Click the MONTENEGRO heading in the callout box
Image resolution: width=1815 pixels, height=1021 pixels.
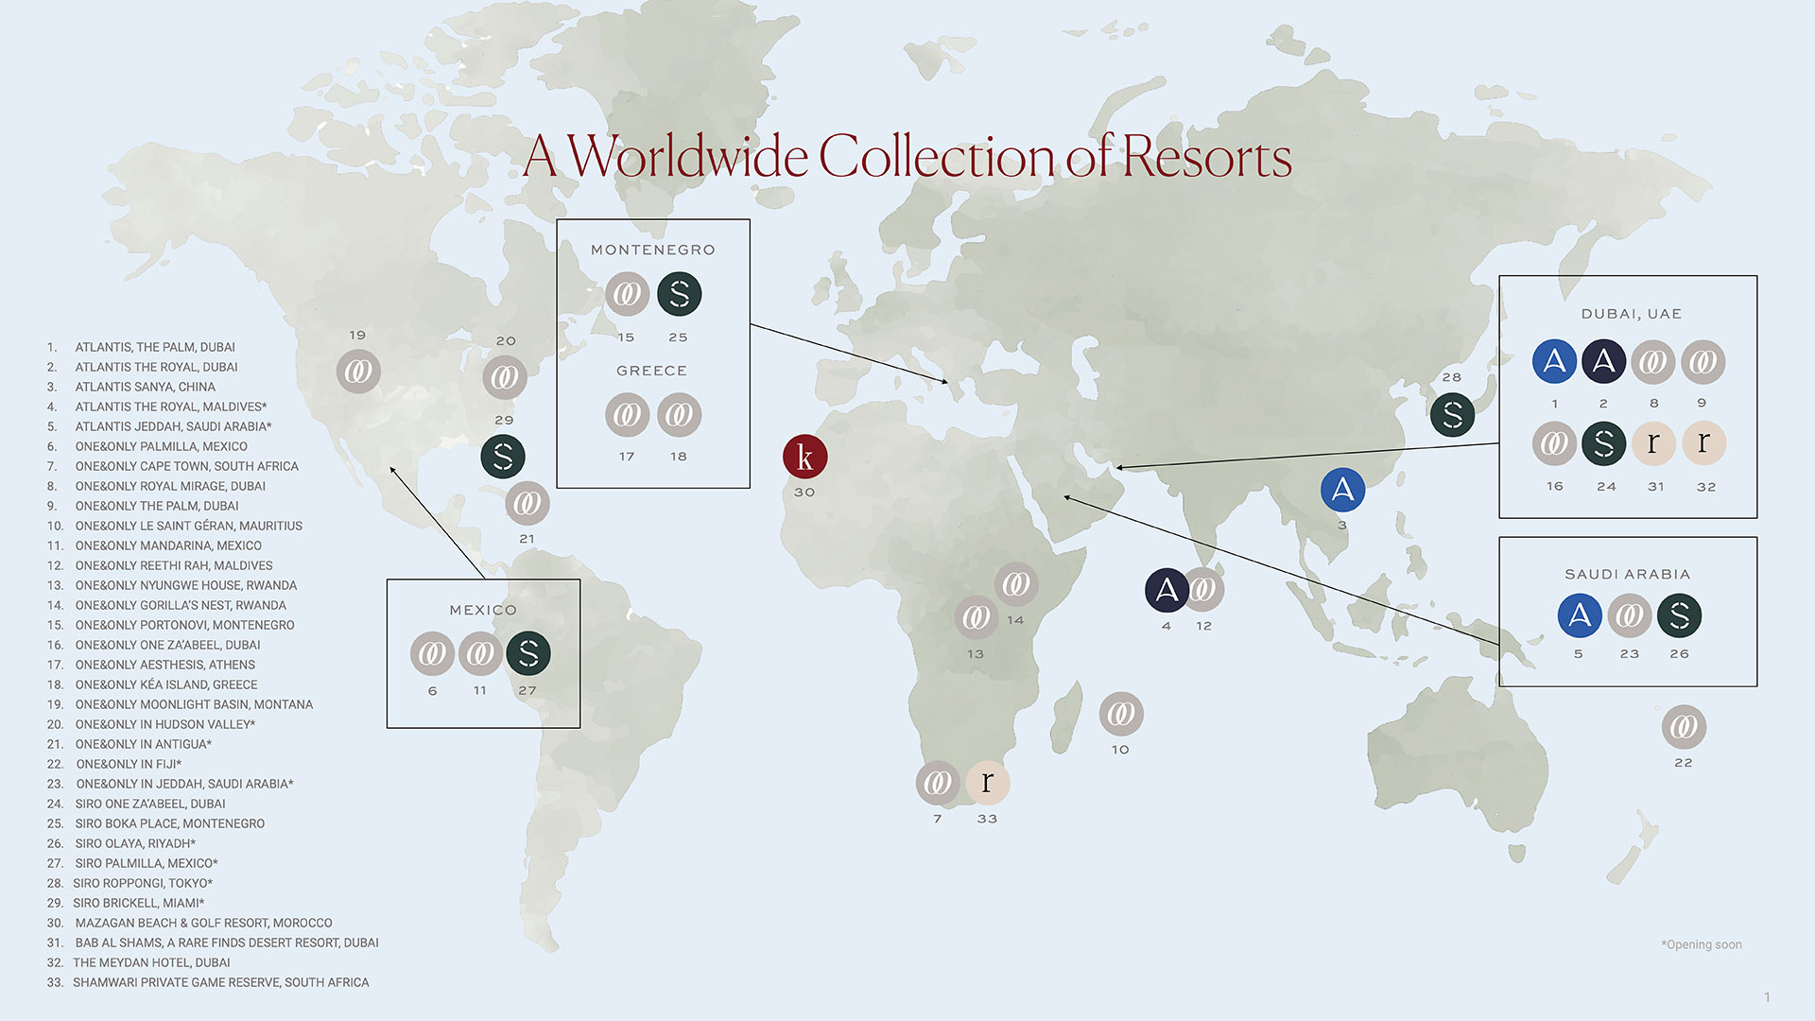(653, 250)
